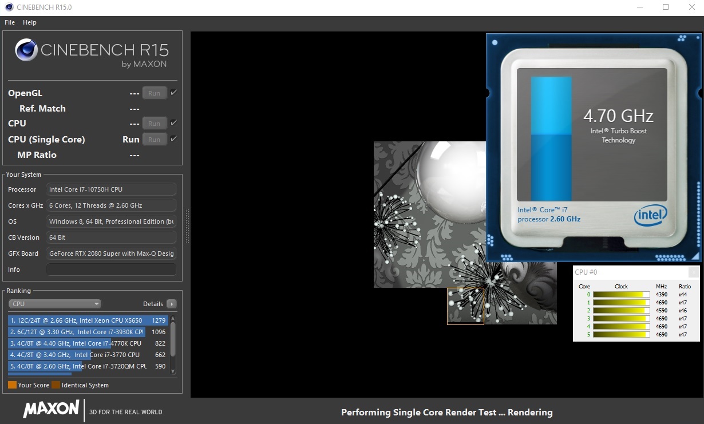Click the Cinebench logo sphere icon
Image resolution: width=704 pixels, height=424 pixels.
tap(27, 50)
